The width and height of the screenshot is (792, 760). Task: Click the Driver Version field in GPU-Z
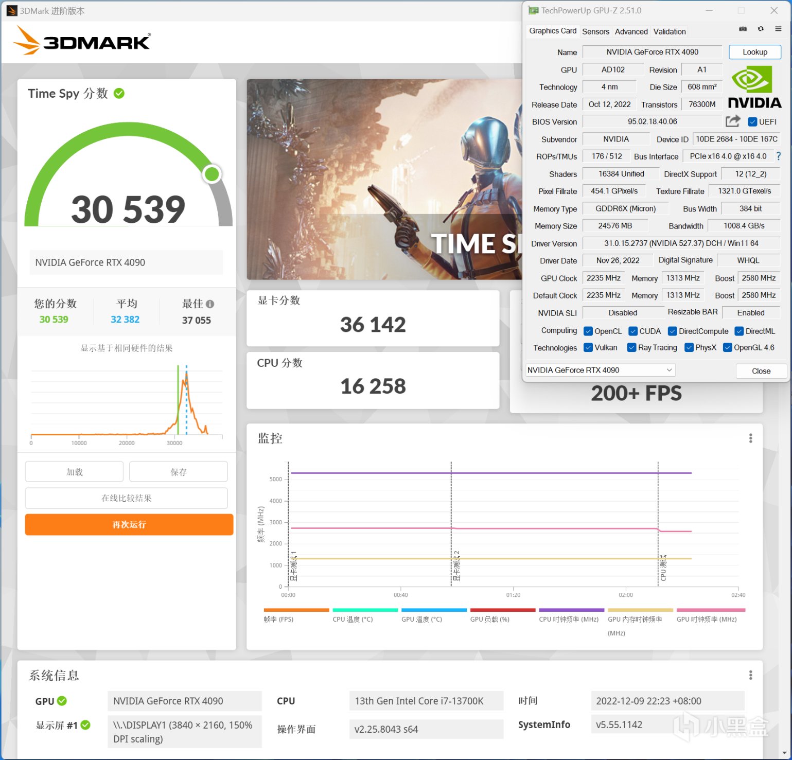pos(681,243)
